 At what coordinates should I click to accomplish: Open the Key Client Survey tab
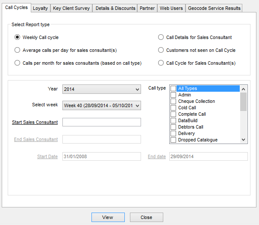point(71,8)
